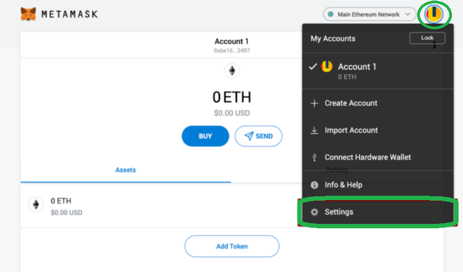Click the Ethereum logo above balance
The image size is (463, 272).
click(x=232, y=71)
